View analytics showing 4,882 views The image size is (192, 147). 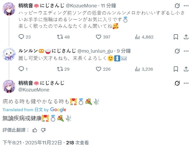click(x=137, y=37)
